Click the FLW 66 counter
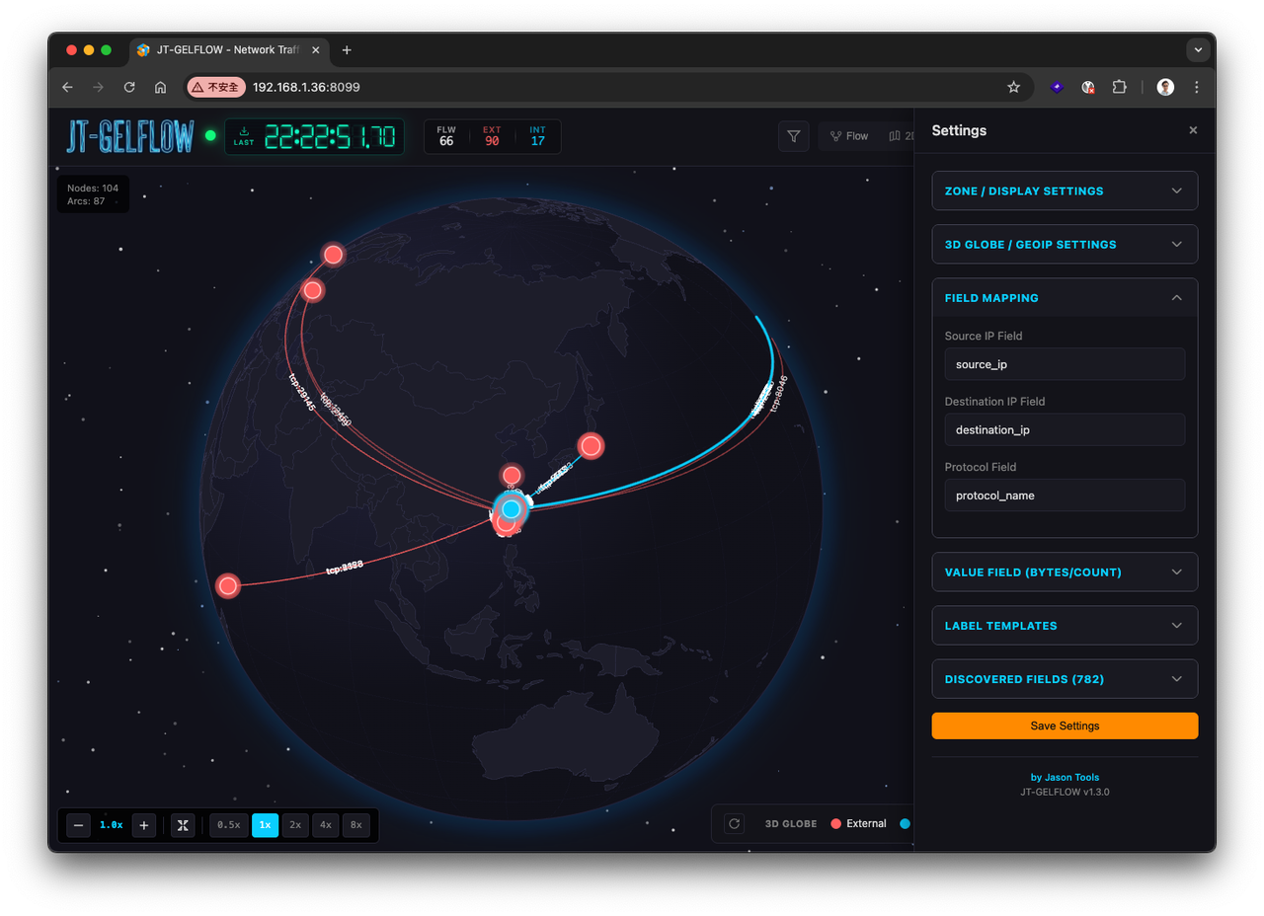The image size is (1264, 916). click(x=446, y=136)
